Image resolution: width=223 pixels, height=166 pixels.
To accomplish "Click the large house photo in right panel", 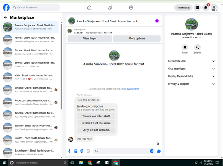I will [191, 24].
